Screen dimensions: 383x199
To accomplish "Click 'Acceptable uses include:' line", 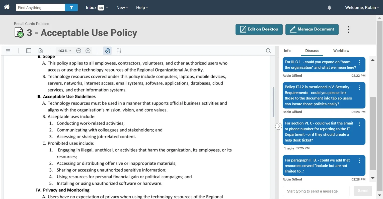I will (x=71, y=116).
